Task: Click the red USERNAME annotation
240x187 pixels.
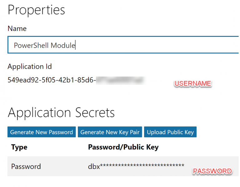Action: [193, 84]
